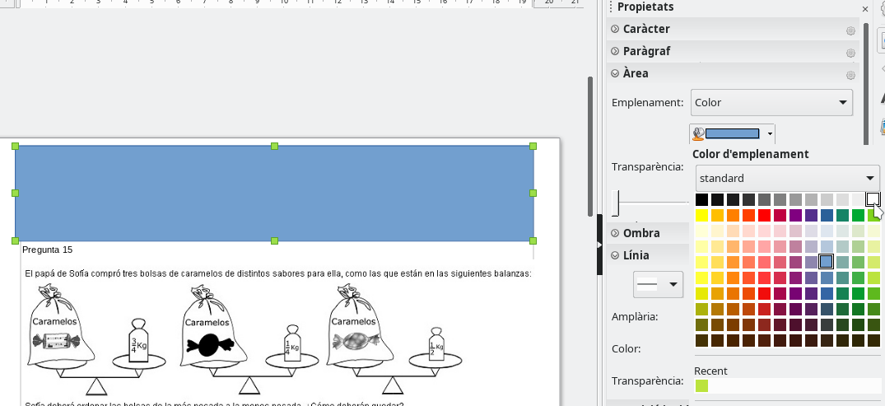Click the 'Propietats' panel title
Image resolution: width=885 pixels, height=406 pixels.
[x=645, y=7]
